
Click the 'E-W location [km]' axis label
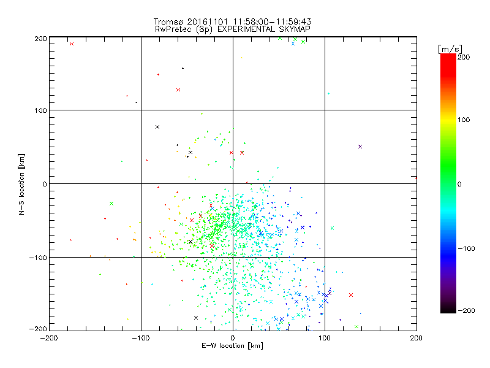click(232, 346)
